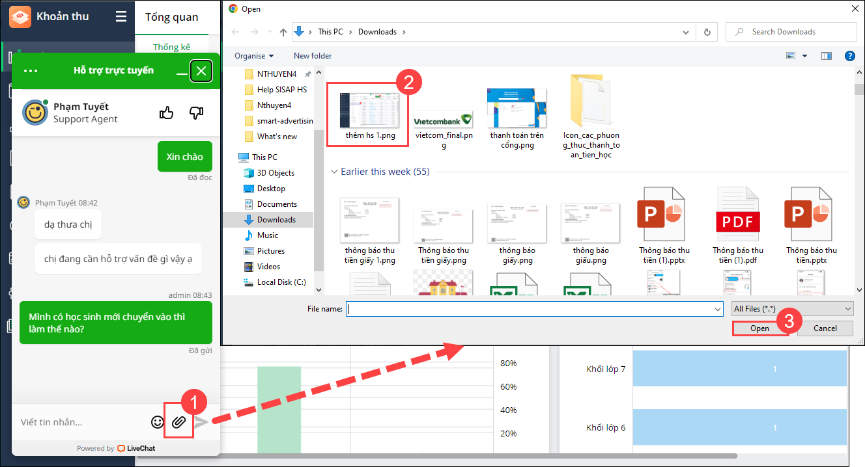Select thông báo thu tiền giấy 1.png
Viewport: 865px width, 467px height.
(370, 231)
